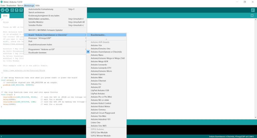Expand the Port submenu

point(55,41)
